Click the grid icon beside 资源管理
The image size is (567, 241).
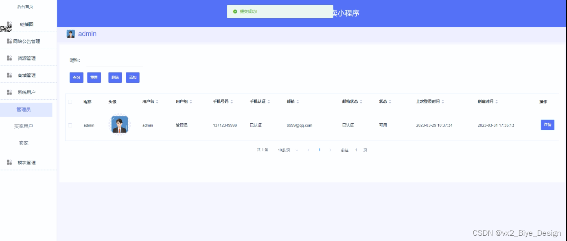(9, 58)
